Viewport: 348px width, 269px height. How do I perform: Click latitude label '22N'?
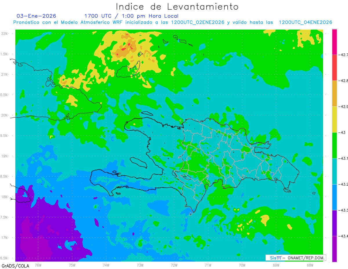4,33
